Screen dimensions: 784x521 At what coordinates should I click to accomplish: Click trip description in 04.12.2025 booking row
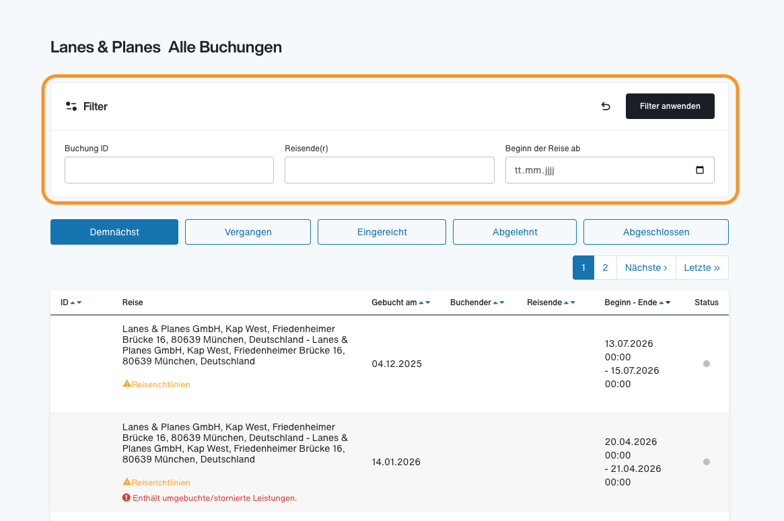[235, 345]
